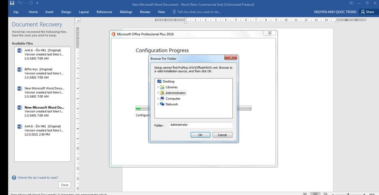Select 'Anh 8 - Ôn HK1' dated 12/2/2021
Screen dimensions: 379x195
[x=43, y=130]
